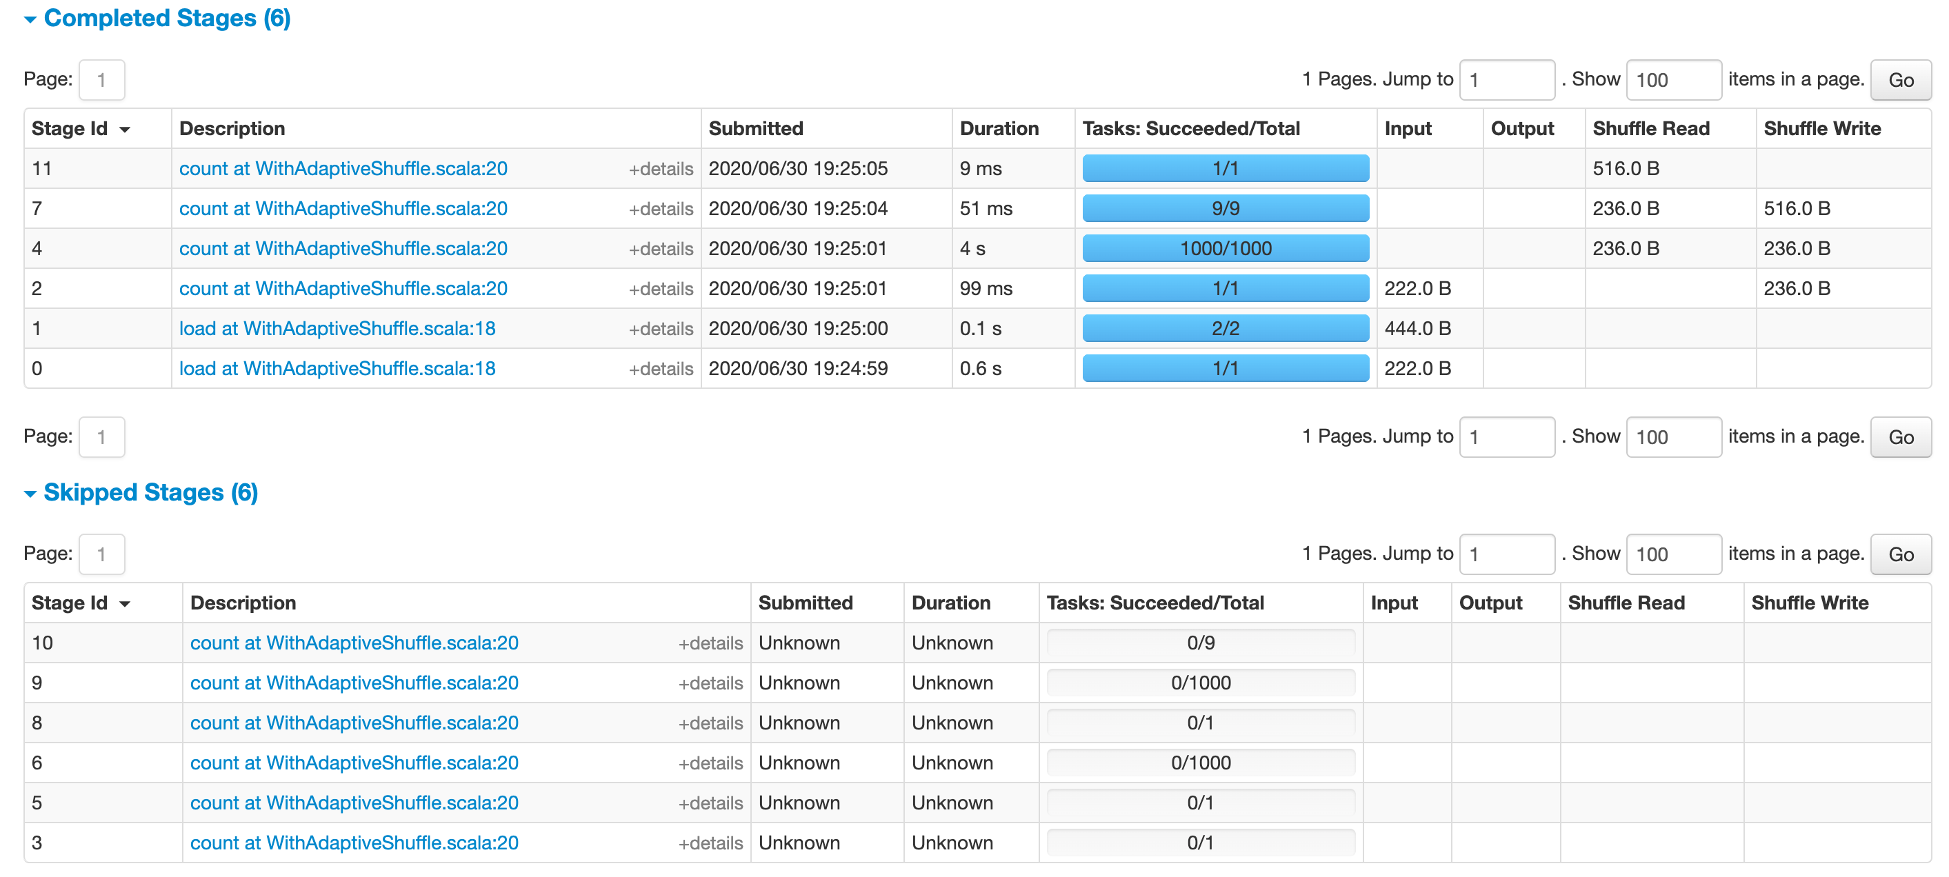The image size is (1949, 877).
Task: Click the 1000/1000 tasks progress bar
Action: click(x=1225, y=249)
